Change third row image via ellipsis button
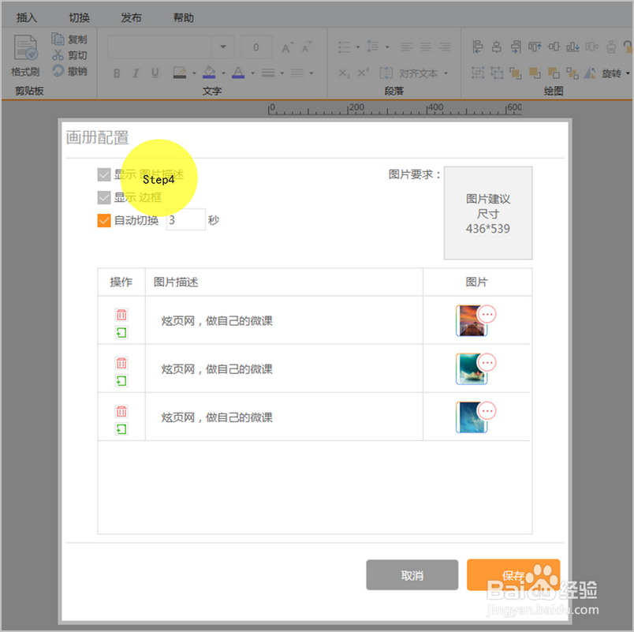The height and width of the screenshot is (632, 634). (x=487, y=410)
